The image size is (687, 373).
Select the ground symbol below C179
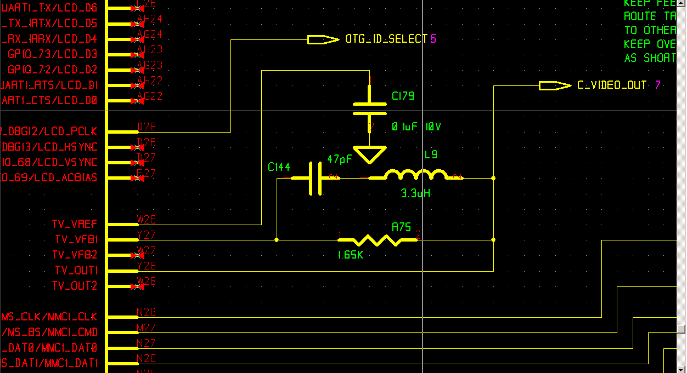pyautogui.click(x=370, y=154)
